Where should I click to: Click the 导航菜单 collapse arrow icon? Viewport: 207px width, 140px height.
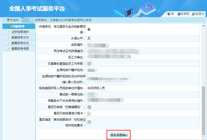pyautogui.click(x=12, y=26)
